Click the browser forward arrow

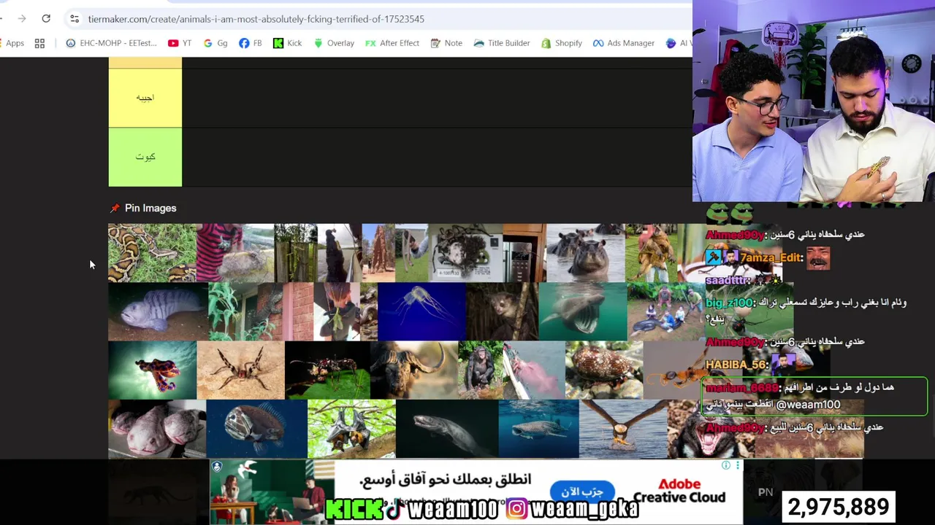pos(21,18)
